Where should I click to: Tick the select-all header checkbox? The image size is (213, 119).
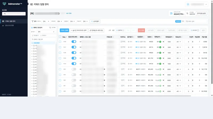pos(60,37)
